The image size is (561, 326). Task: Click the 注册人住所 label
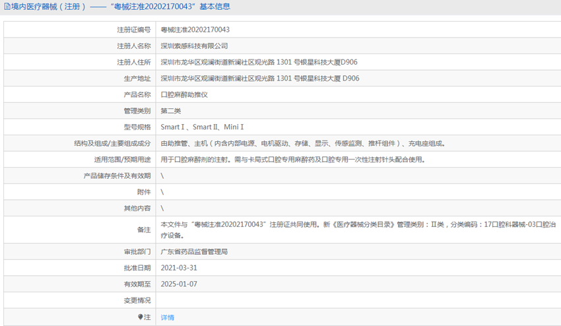(x=134, y=62)
